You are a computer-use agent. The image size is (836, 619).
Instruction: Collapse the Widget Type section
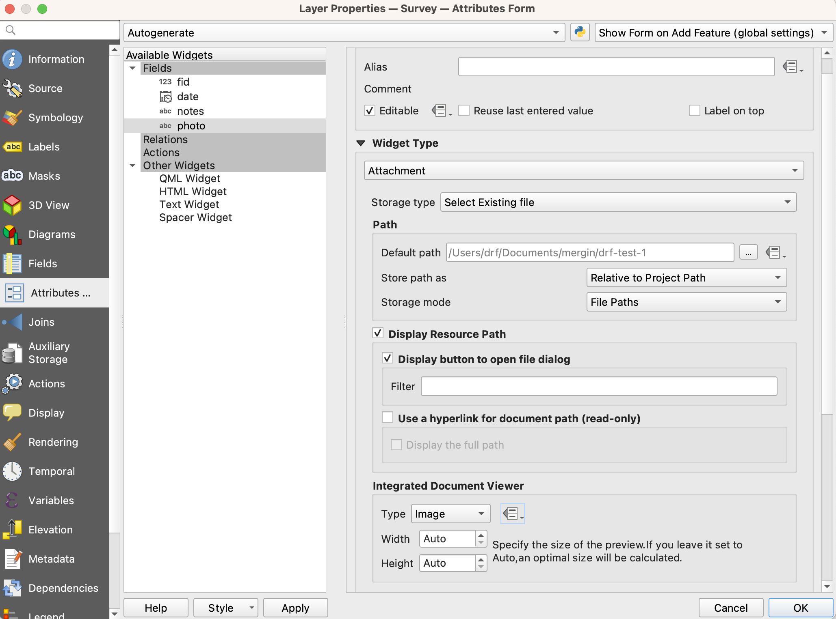(361, 143)
